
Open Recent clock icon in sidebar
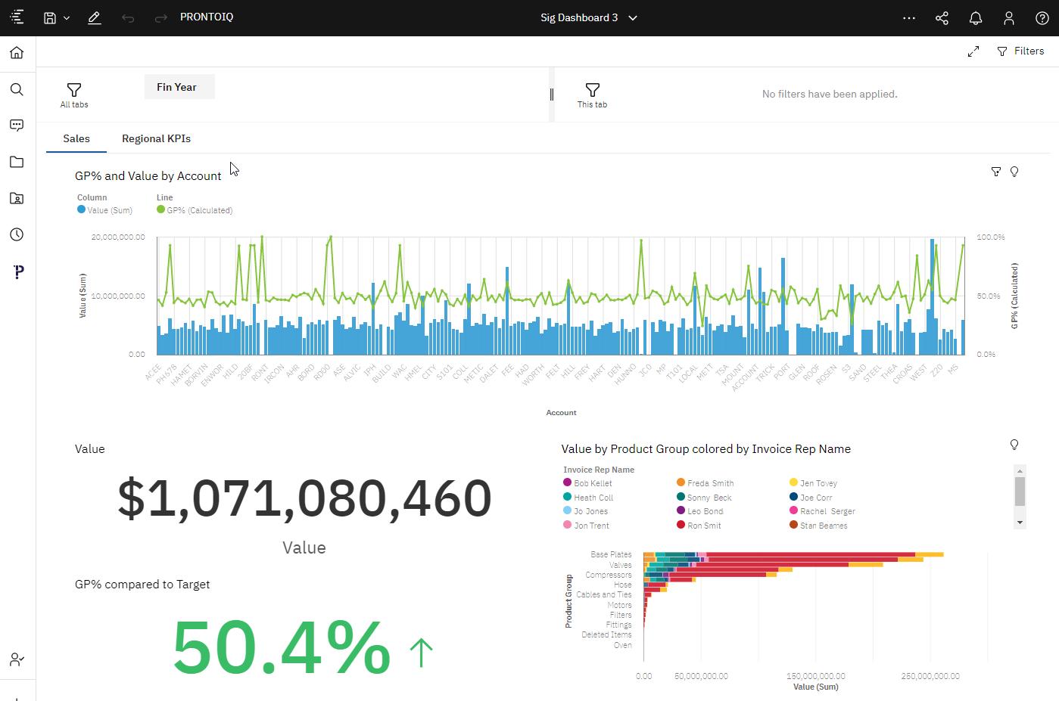(17, 234)
